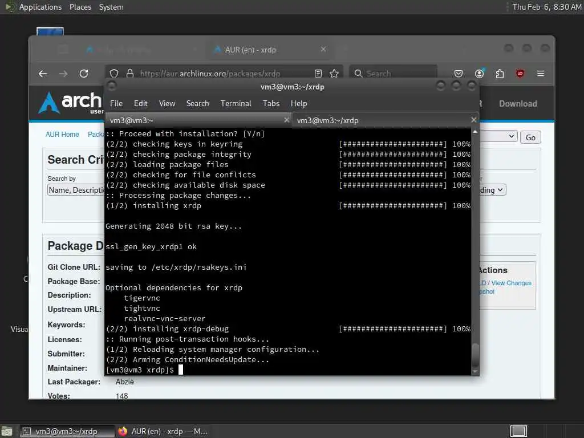Toggle reader view in address bar
Viewport: 584px width, 438px height.
(x=318, y=74)
